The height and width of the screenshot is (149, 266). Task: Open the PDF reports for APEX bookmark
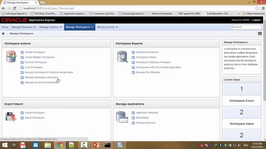[x=187, y=14]
